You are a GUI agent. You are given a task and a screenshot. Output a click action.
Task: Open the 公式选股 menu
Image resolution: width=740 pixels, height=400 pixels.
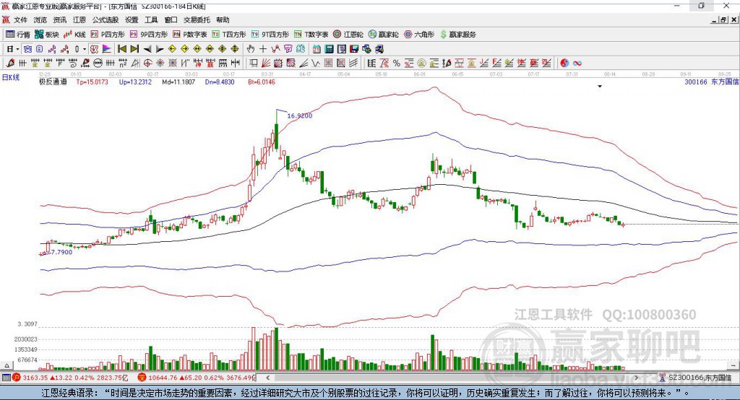106,19
